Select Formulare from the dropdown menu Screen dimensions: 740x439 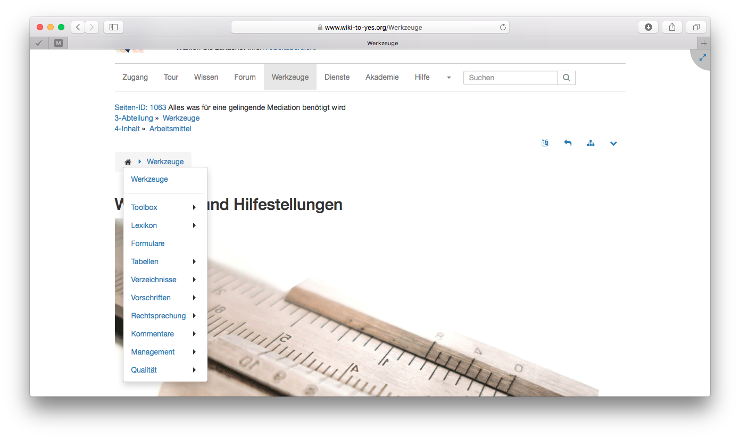point(148,243)
